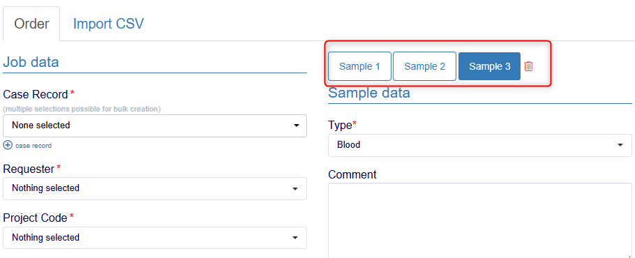Screen dimensions: 635x258
Task: Select the active Sample 3 button
Action: click(x=489, y=66)
